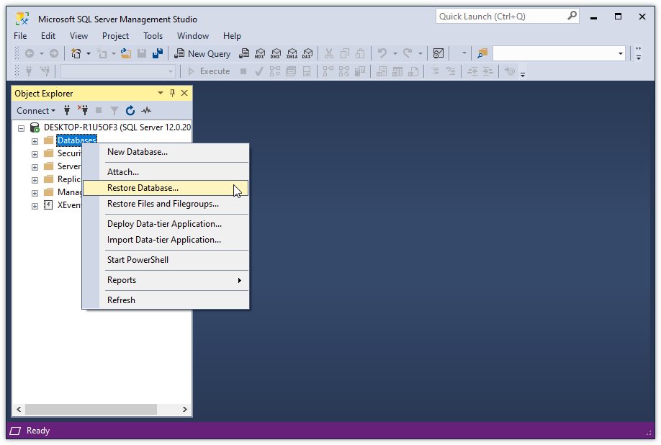The width and height of the screenshot is (661, 445).
Task: Expand the Security tree node
Action: 35,154
